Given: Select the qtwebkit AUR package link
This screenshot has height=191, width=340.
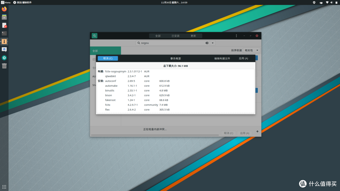Looking at the screenshot, I should coord(111,76).
